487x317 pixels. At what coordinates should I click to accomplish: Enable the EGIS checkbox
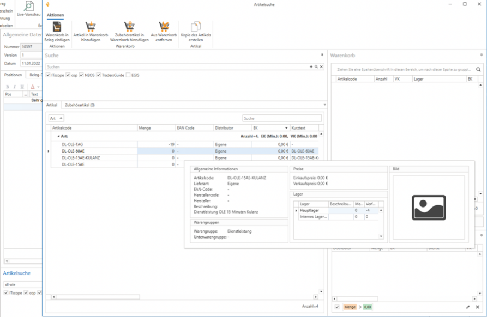pyautogui.click(x=128, y=75)
